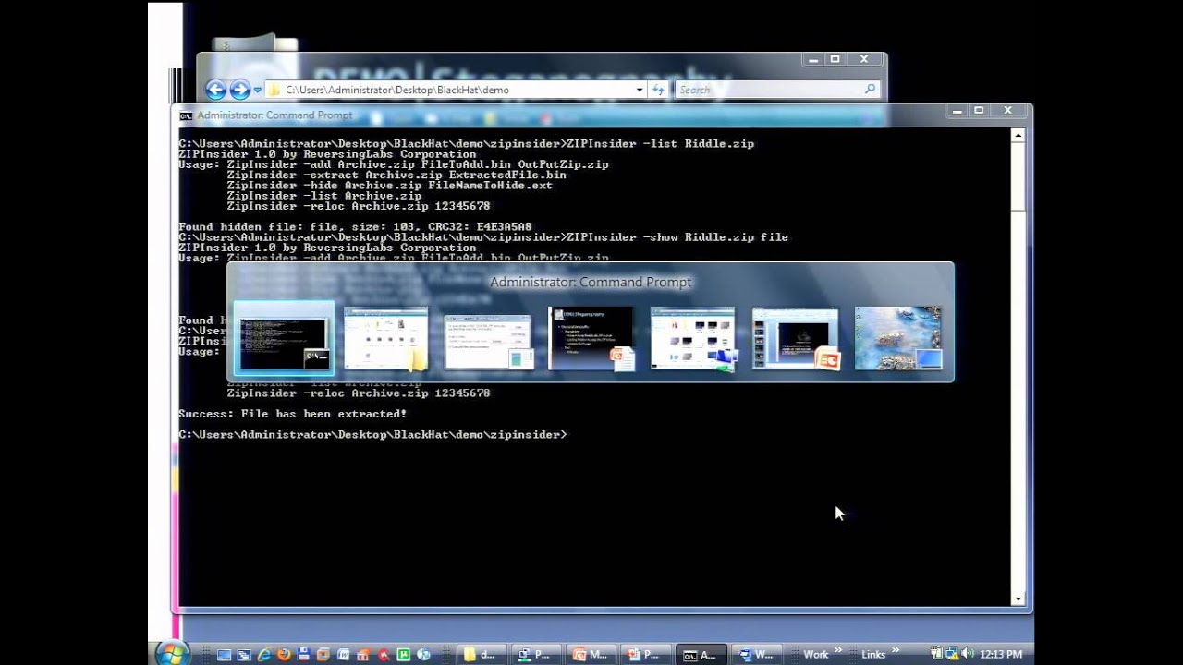1183x665 pixels.
Task: Click the Work toolbar label
Action: click(x=816, y=655)
